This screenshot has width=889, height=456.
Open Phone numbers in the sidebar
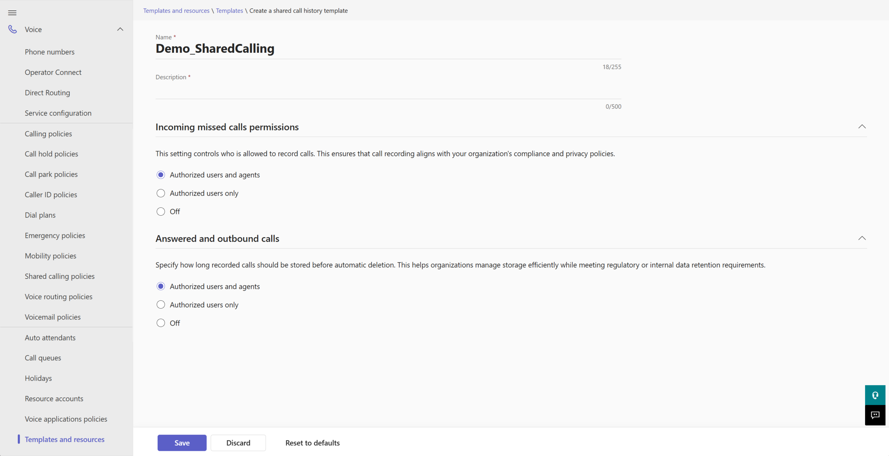50,52
